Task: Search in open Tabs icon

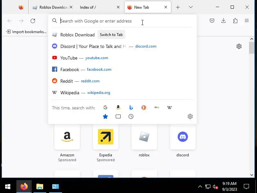Action: pyautogui.click(x=118, y=116)
